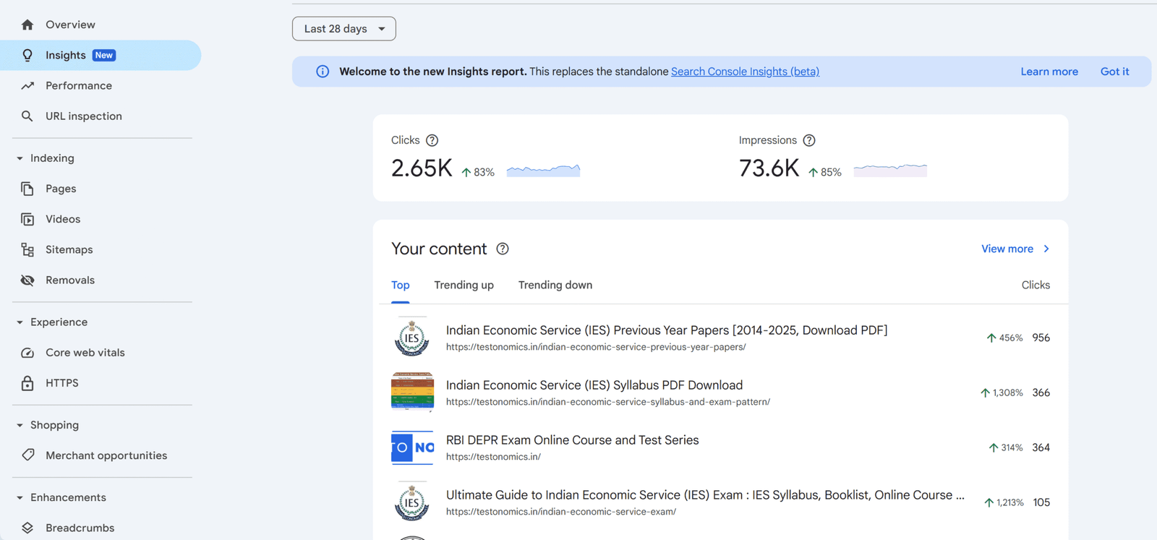Open IES Previous Year Papers page title
Image resolution: width=1157 pixels, height=540 pixels.
point(667,330)
